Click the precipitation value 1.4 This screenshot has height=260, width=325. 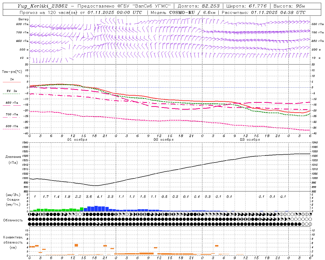tap(56, 197)
